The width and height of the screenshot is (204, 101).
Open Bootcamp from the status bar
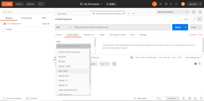click(140, 98)
